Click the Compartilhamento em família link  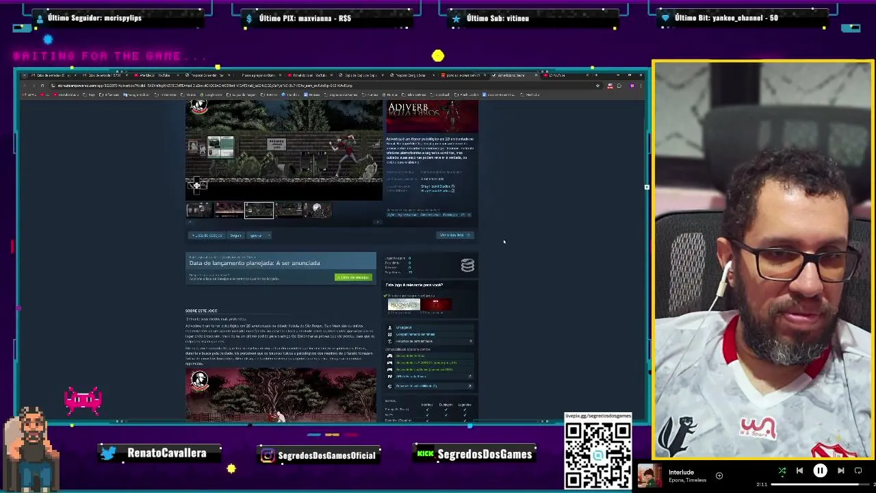415,334
